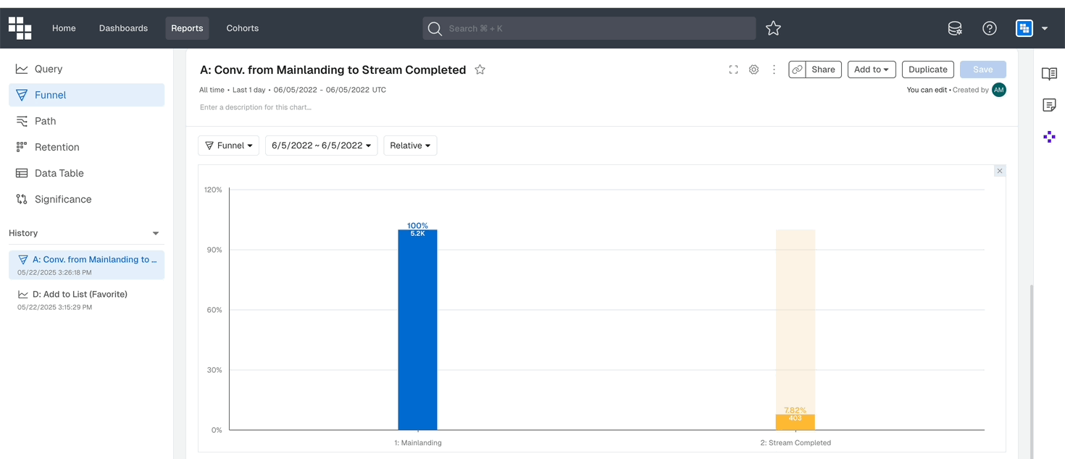Image resolution: width=1065 pixels, height=459 pixels.
Task: Open the help question mark icon
Action: pos(990,28)
